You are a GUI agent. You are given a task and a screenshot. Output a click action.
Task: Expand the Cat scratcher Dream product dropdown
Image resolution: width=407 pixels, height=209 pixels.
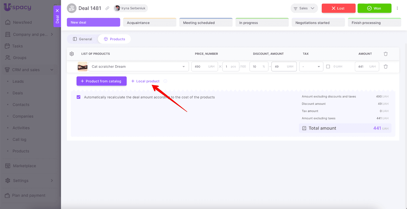(183, 67)
